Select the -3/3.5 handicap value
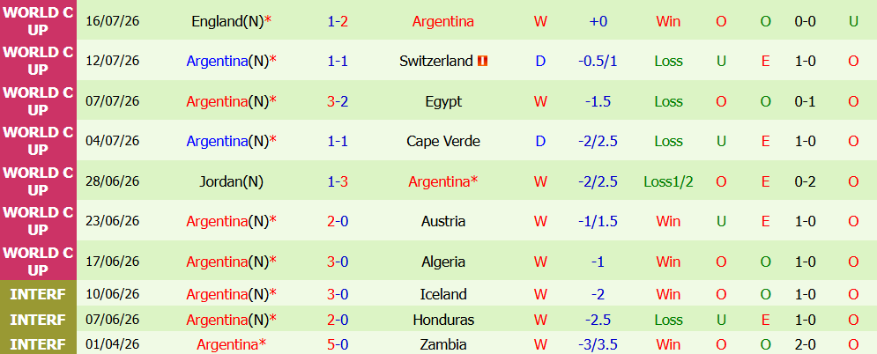Viewport: 877px width, 354px height. point(598,344)
